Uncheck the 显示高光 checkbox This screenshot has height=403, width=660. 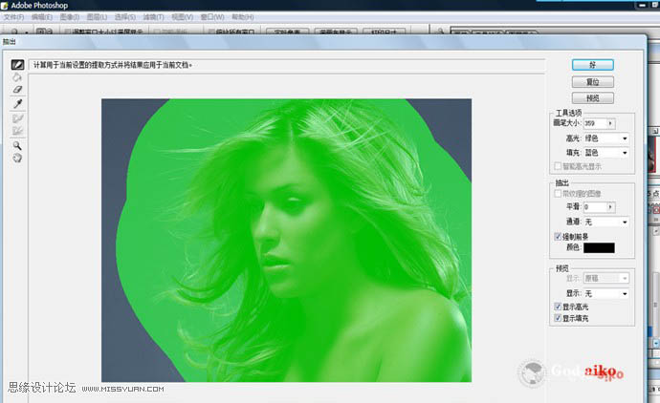[558, 306]
